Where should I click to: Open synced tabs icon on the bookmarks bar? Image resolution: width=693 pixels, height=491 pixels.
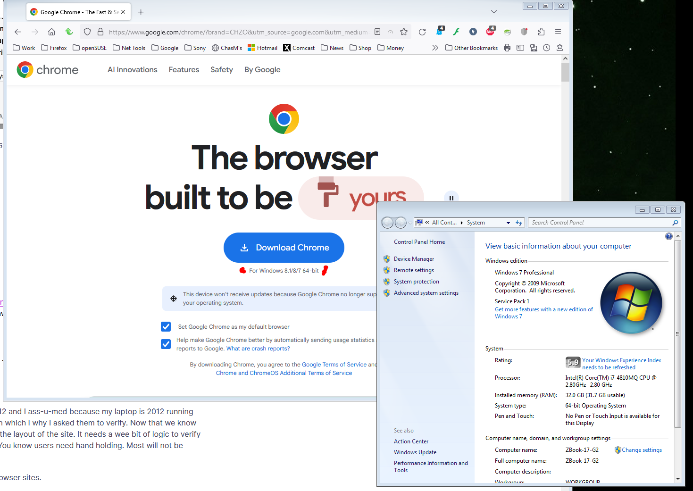coord(534,48)
